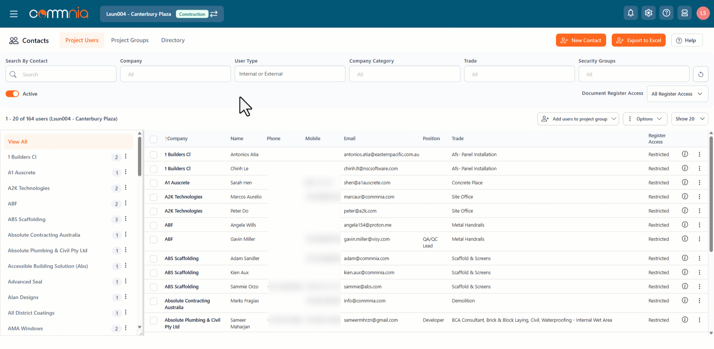The image size is (714, 349).
Task: Open the notifications bell
Action: [631, 13]
